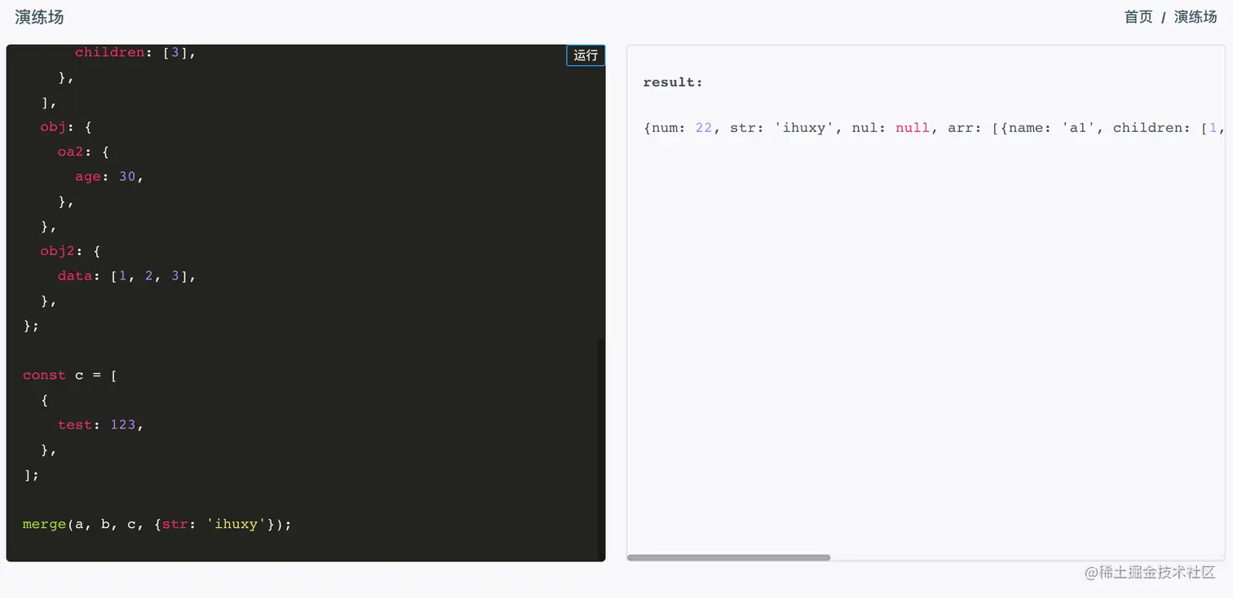The image size is (1233, 598).
Task: Click the 'const c = [' line
Action: 70,375
